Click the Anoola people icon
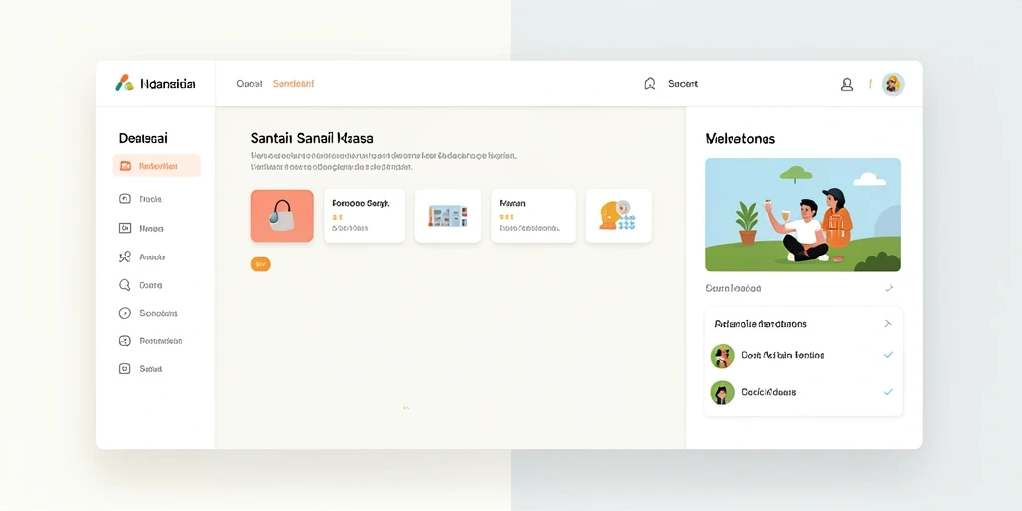 click(125, 256)
